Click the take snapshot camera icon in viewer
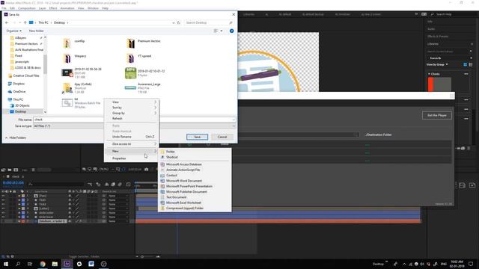 [147, 170]
